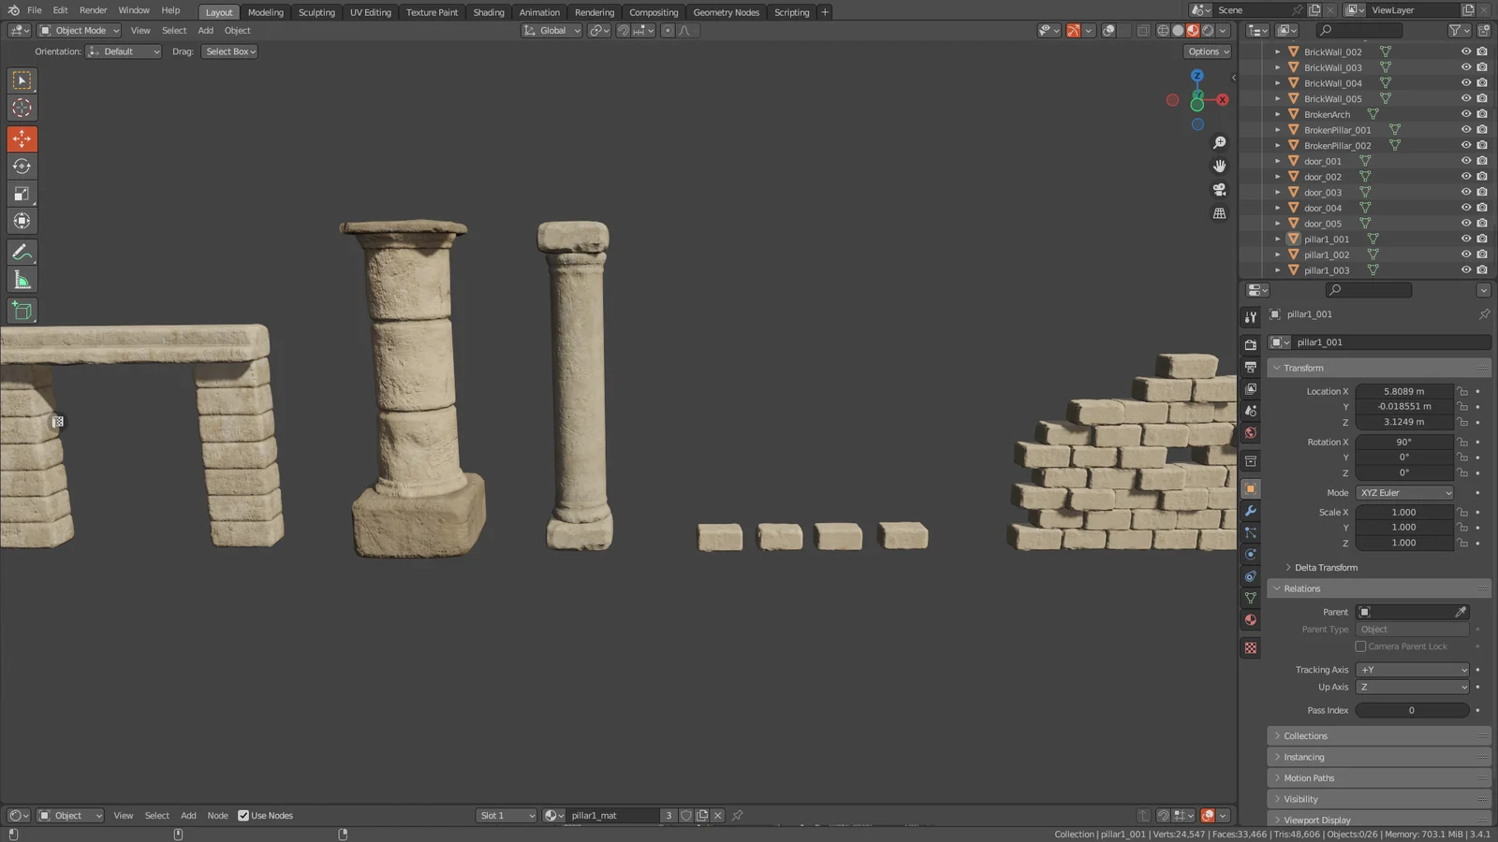Open the Modifier Properties tab

(x=1251, y=511)
